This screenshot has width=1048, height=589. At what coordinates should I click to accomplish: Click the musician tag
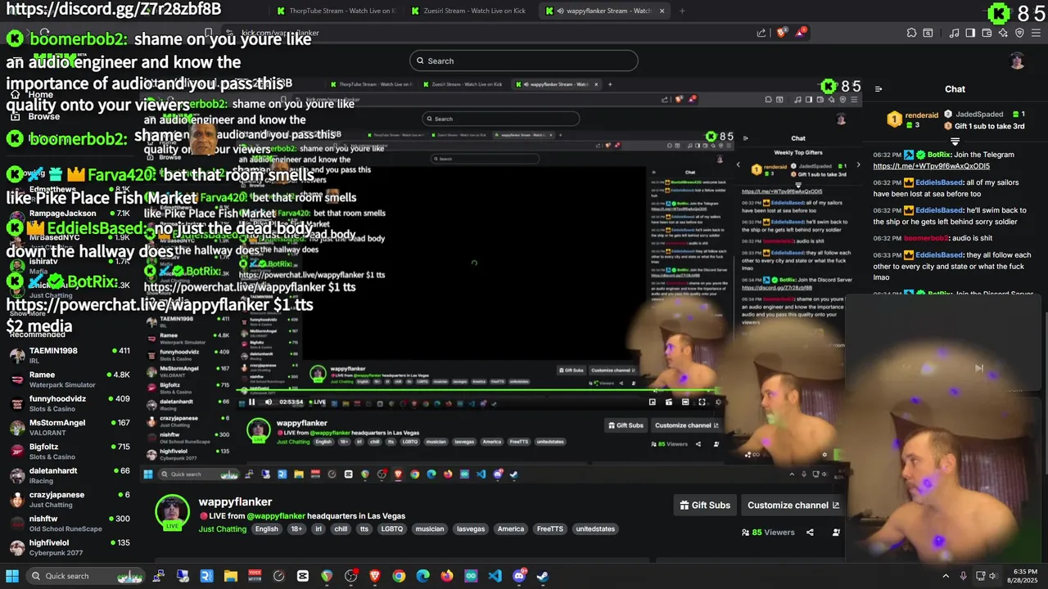430,529
